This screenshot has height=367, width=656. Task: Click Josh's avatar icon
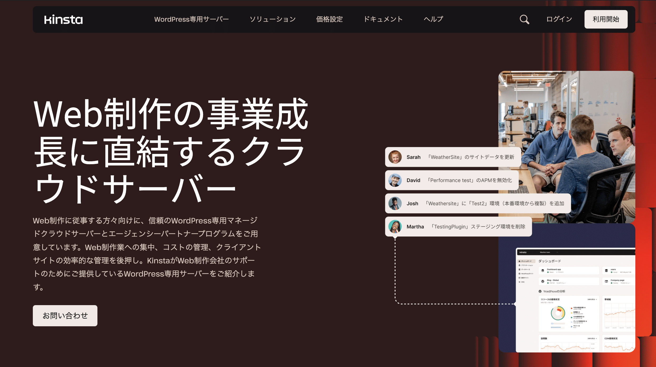click(x=395, y=204)
